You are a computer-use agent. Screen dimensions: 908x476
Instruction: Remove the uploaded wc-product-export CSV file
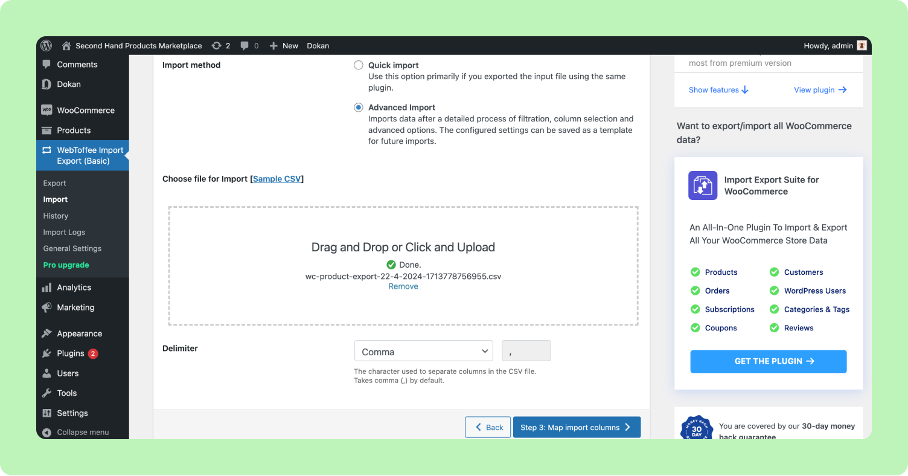click(403, 286)
